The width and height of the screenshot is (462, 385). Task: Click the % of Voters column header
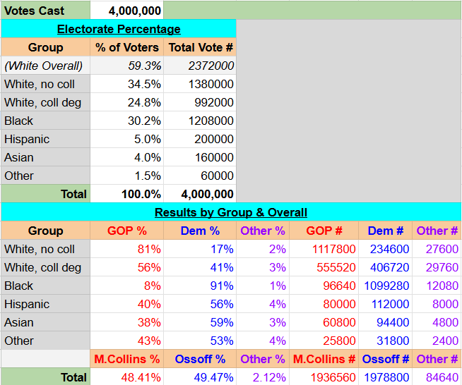pyautogui.click(x=126, y=47)
